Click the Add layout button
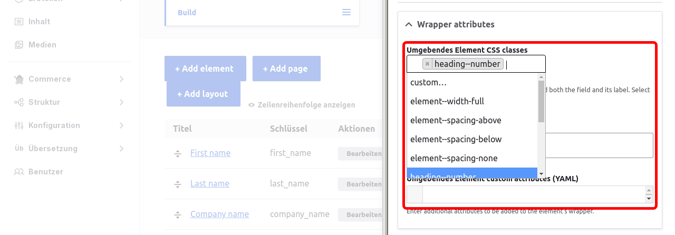Screen dimensions: 675x235 pos(203,94)
